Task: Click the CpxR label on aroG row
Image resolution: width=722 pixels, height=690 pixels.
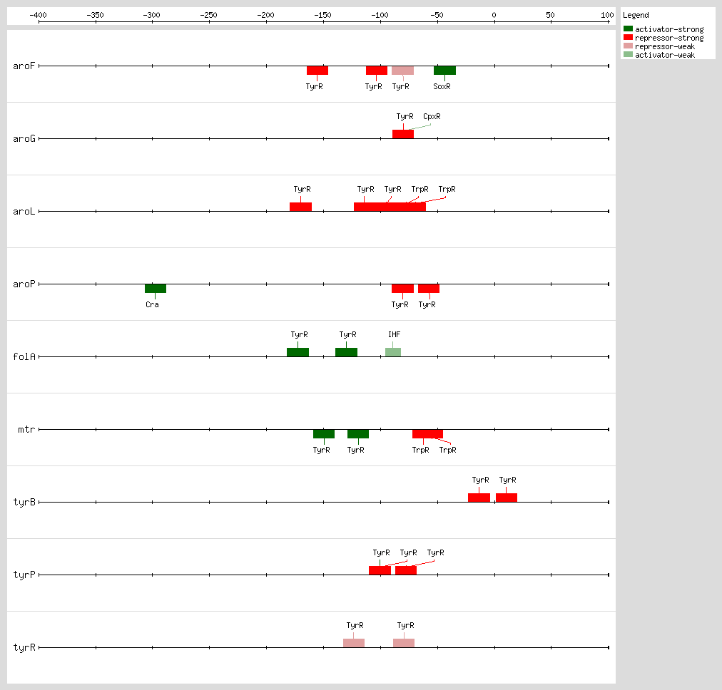Action: pos(432,116)
